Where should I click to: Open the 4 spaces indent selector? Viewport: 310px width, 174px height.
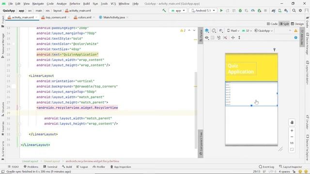(x=284, y=172)
